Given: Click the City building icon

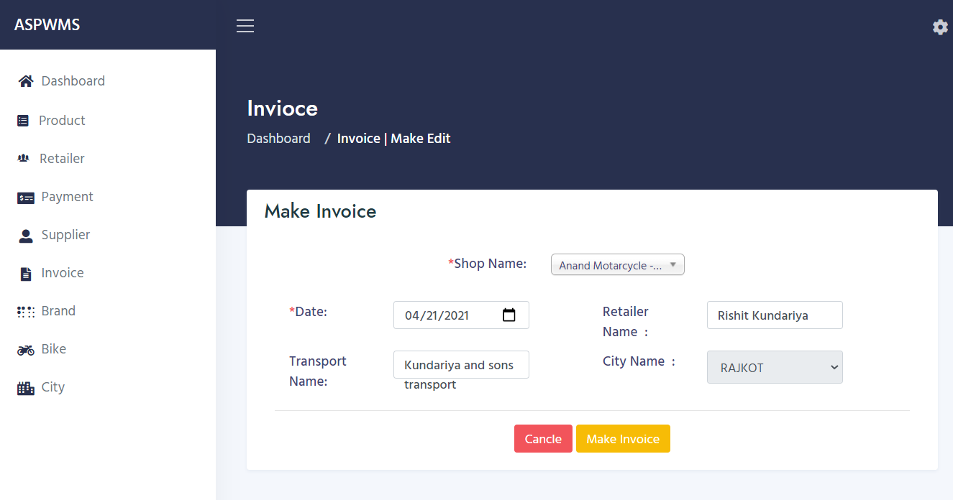Looking at the screenshot, I should [x=24, y=386].
